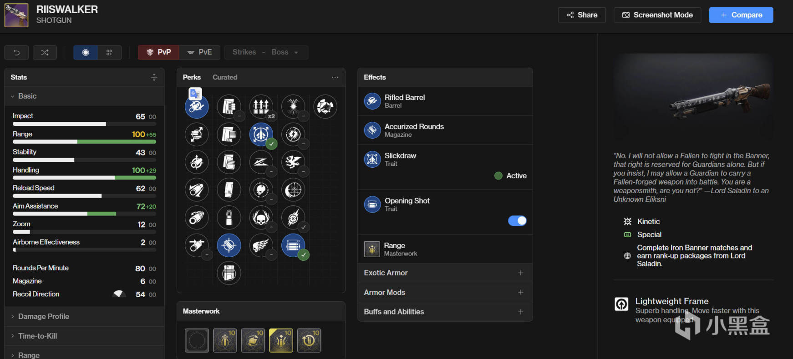
Task: Select the Opening Shot perk in perk grid
Action: pyautogui.click(x=293, y=245)
